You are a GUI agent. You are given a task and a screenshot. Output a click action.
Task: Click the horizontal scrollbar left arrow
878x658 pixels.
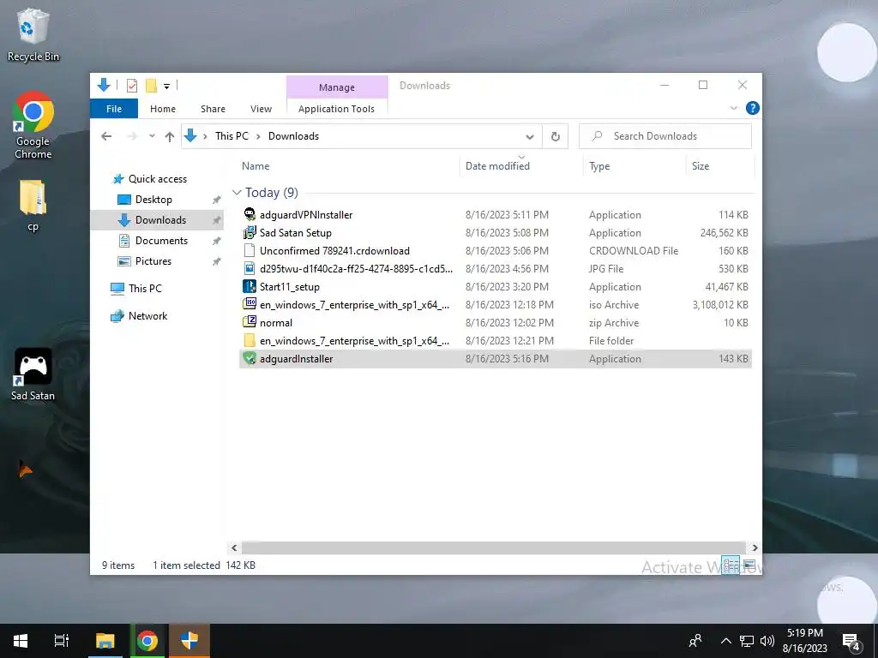click(x=234, y=547)
